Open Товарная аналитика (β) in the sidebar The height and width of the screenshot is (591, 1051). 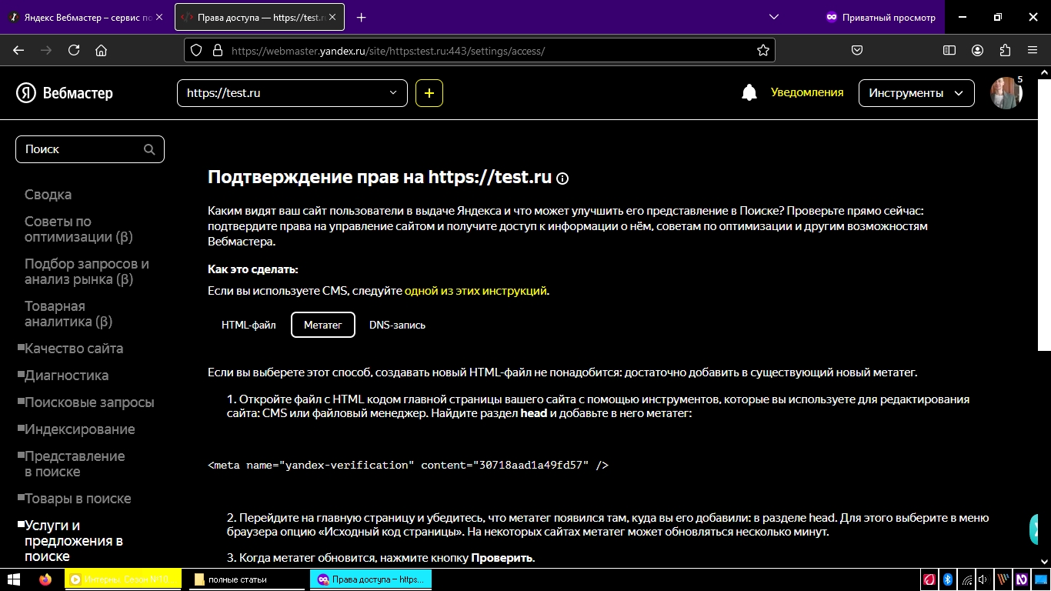tap(68, 314)
